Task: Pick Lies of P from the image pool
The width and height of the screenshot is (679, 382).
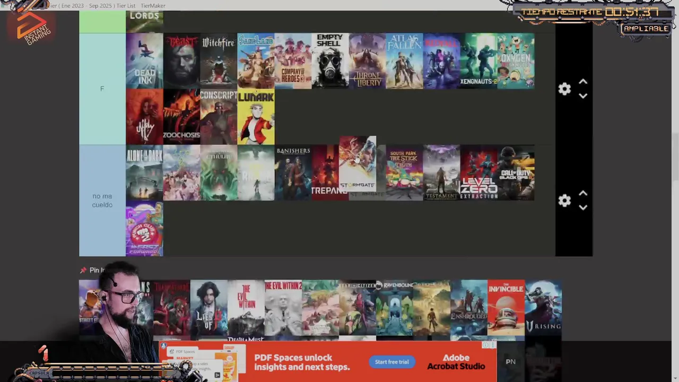Action: click(x=209, y=308)
